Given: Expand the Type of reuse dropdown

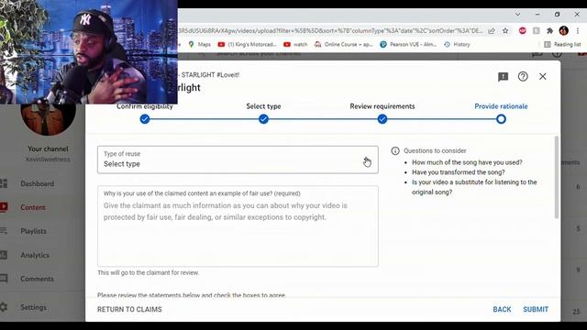Looking at the screenshot, I should (x=238, y=159).
